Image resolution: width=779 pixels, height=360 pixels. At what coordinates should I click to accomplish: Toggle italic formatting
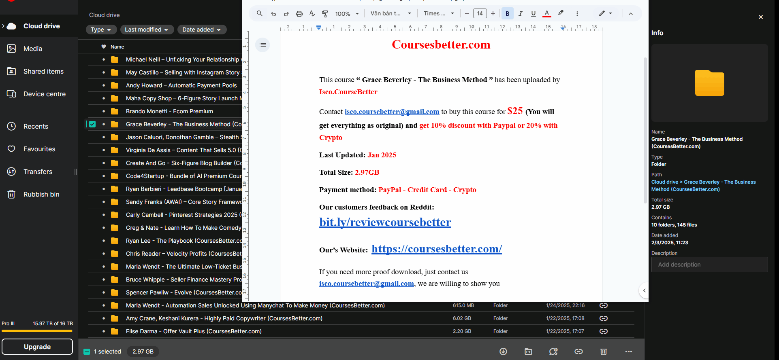pos(520,14)
